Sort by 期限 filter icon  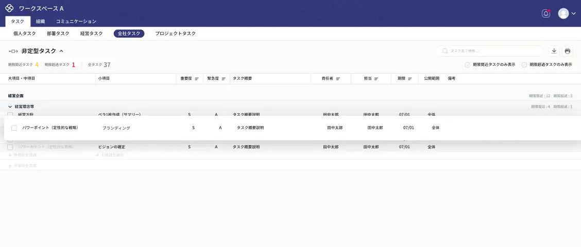point(410,79)
